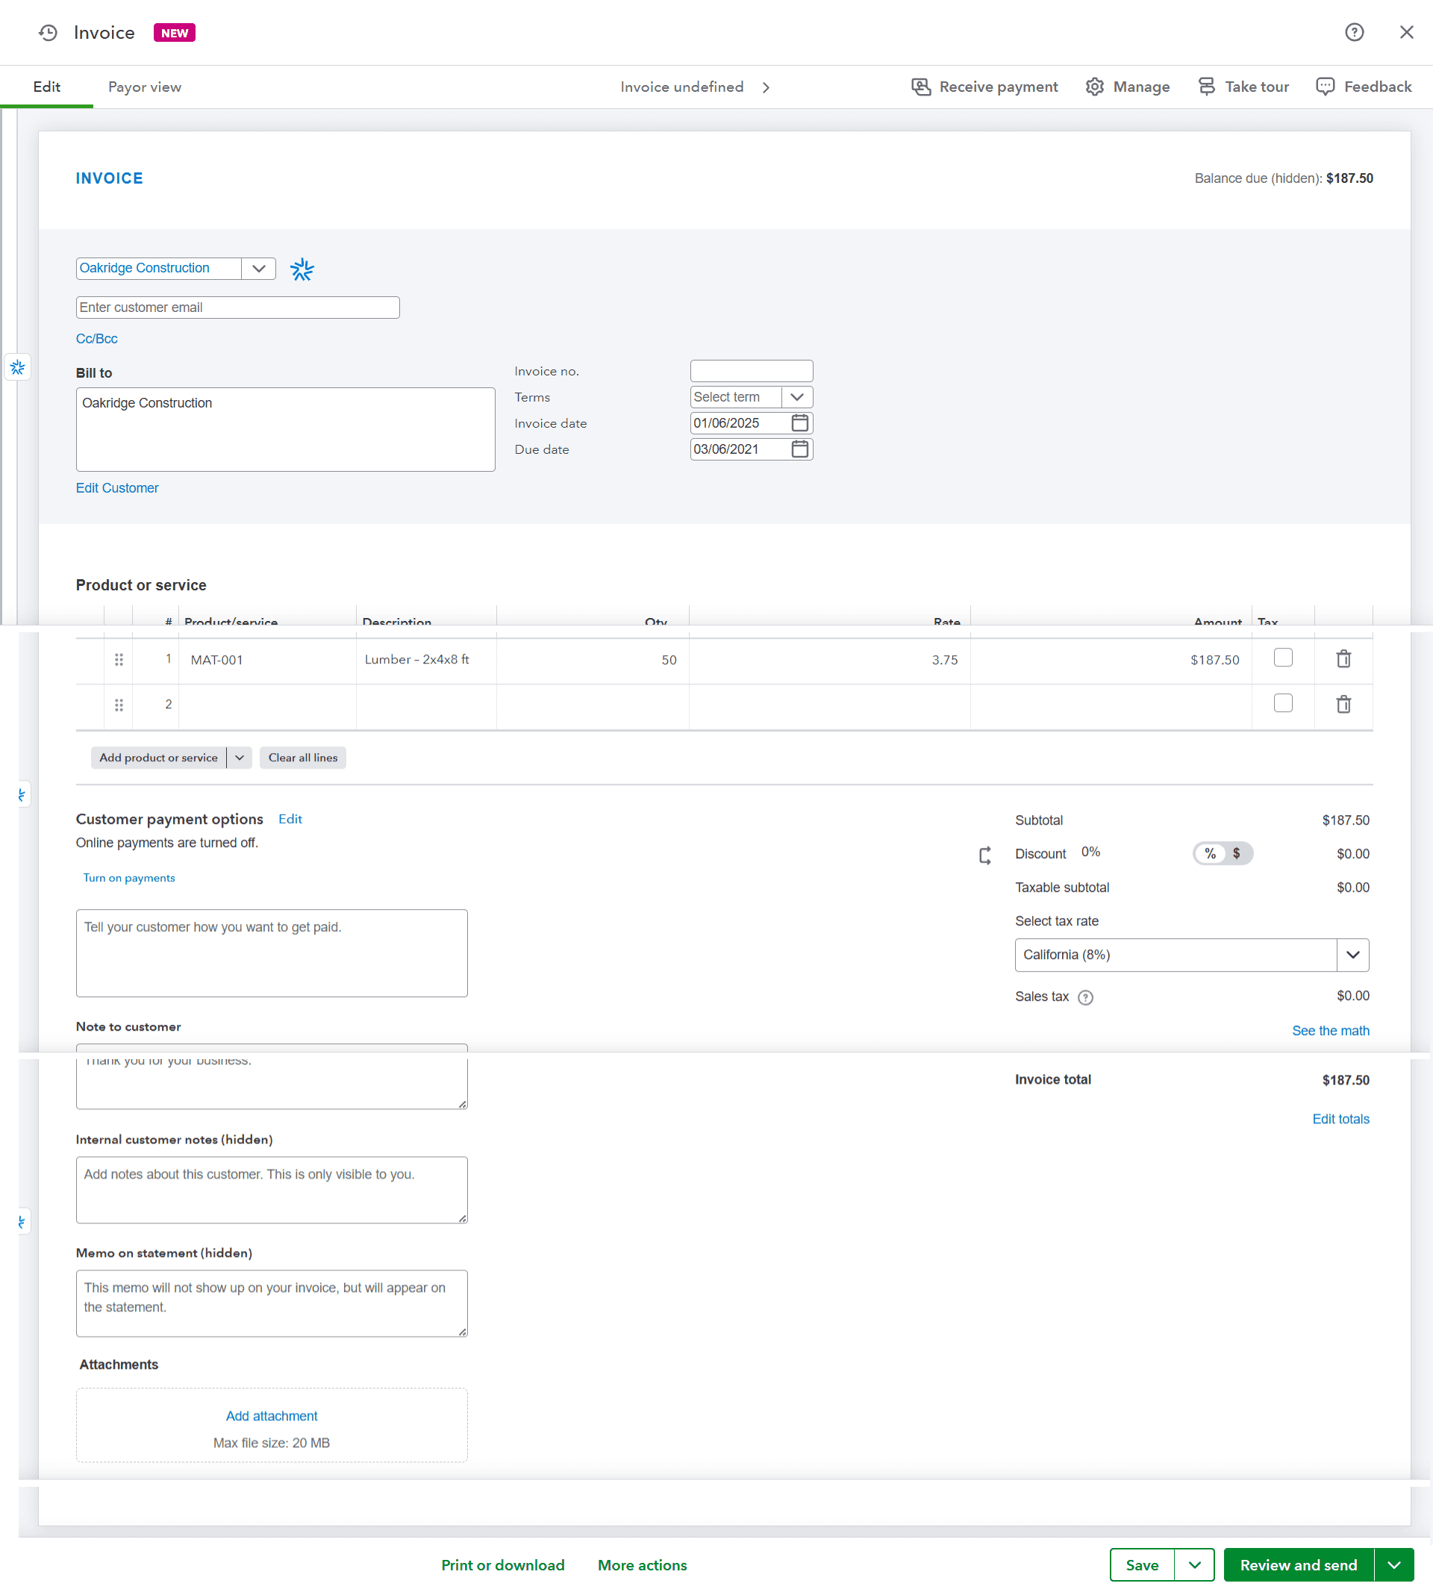Send Feedback using the speech bubble icon
Screen dimensions: 1433x1595
tap(1326, 87)
